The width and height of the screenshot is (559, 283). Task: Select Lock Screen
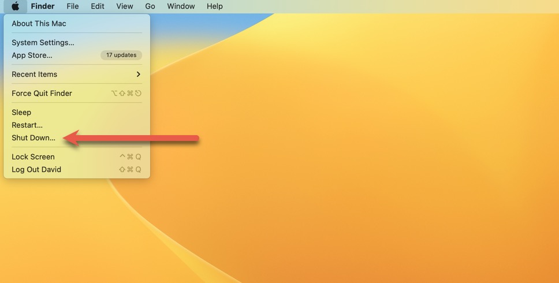77,157
